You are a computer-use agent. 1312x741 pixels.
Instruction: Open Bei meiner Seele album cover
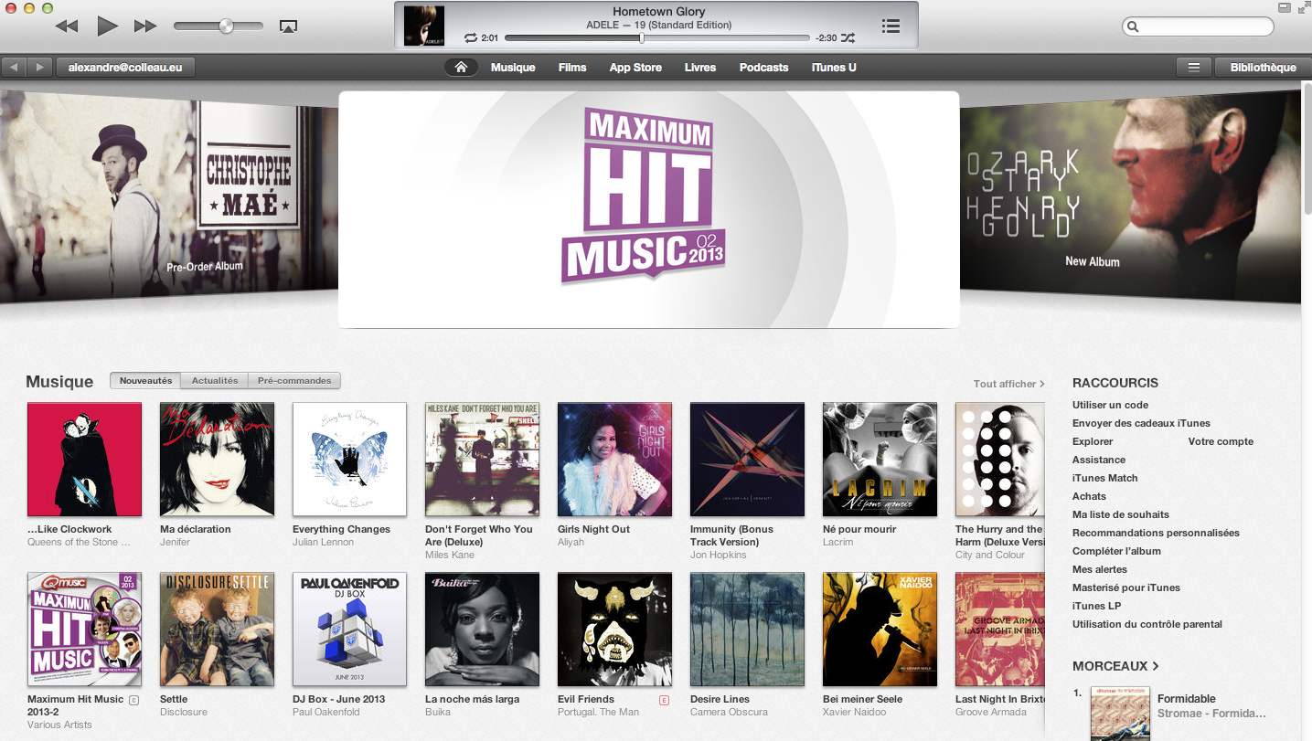pyautogui.click(x=880, y=630)
